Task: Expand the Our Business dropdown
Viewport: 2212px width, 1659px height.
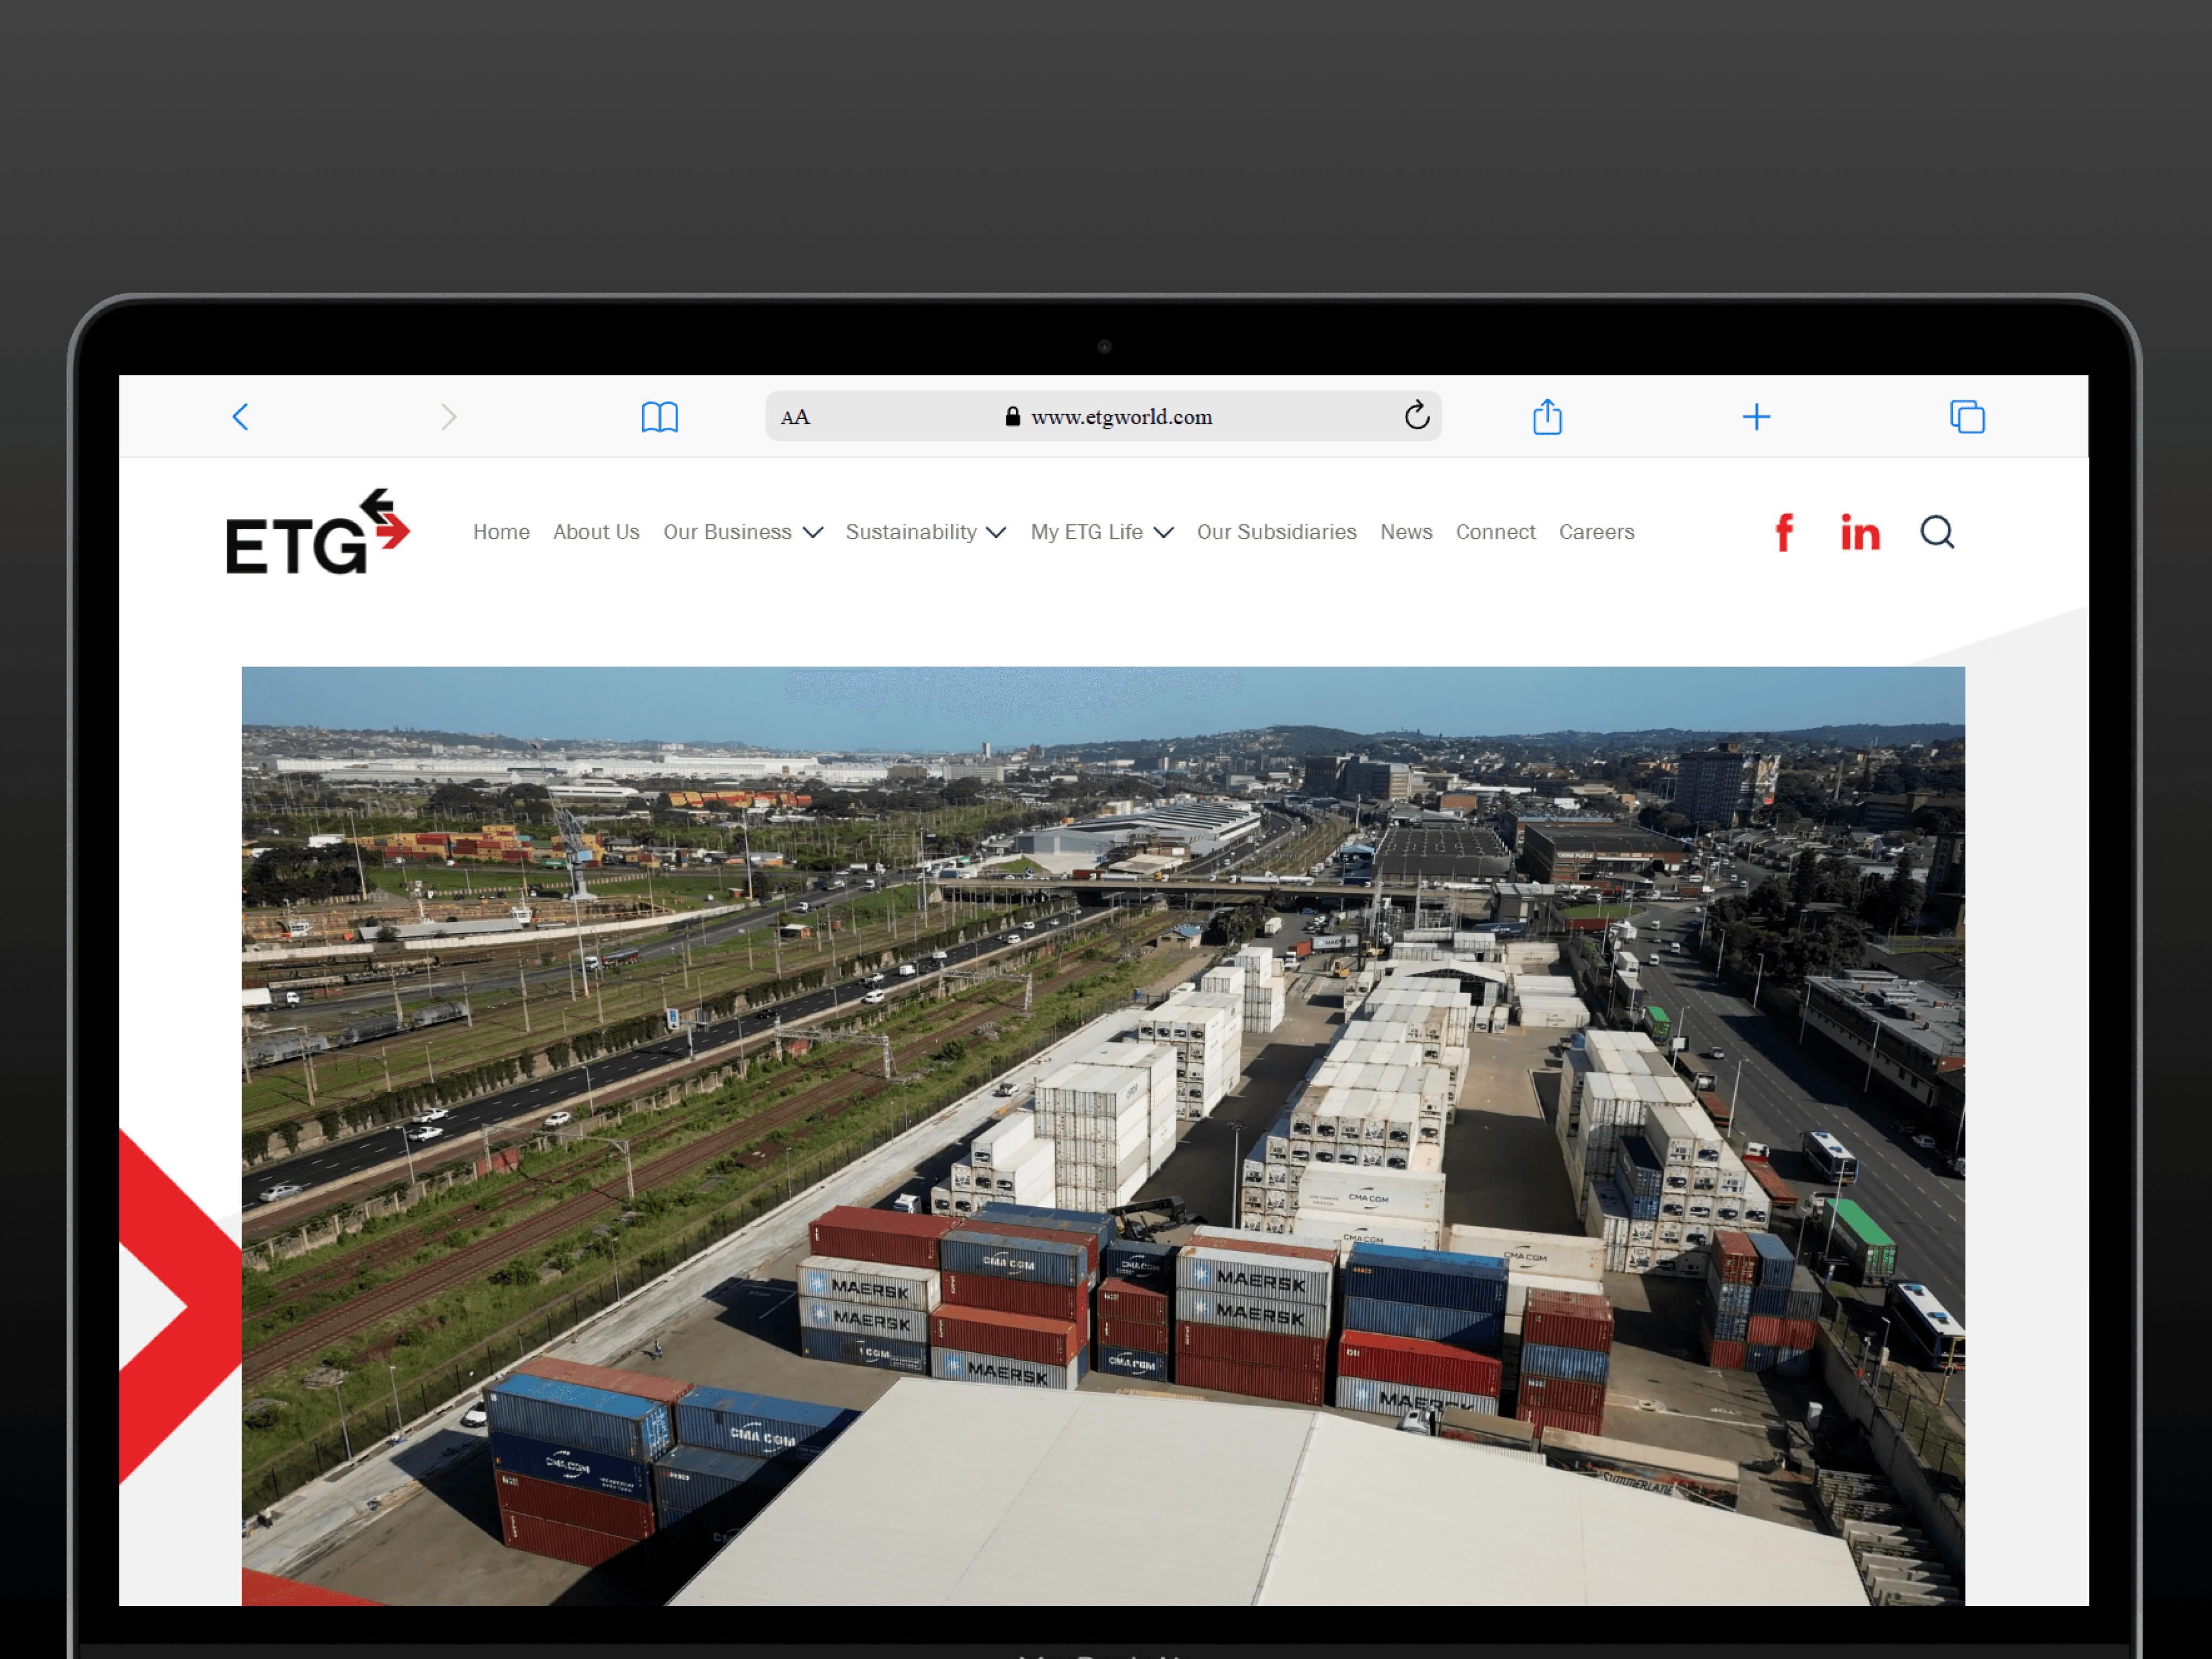Action: (742, 532)
